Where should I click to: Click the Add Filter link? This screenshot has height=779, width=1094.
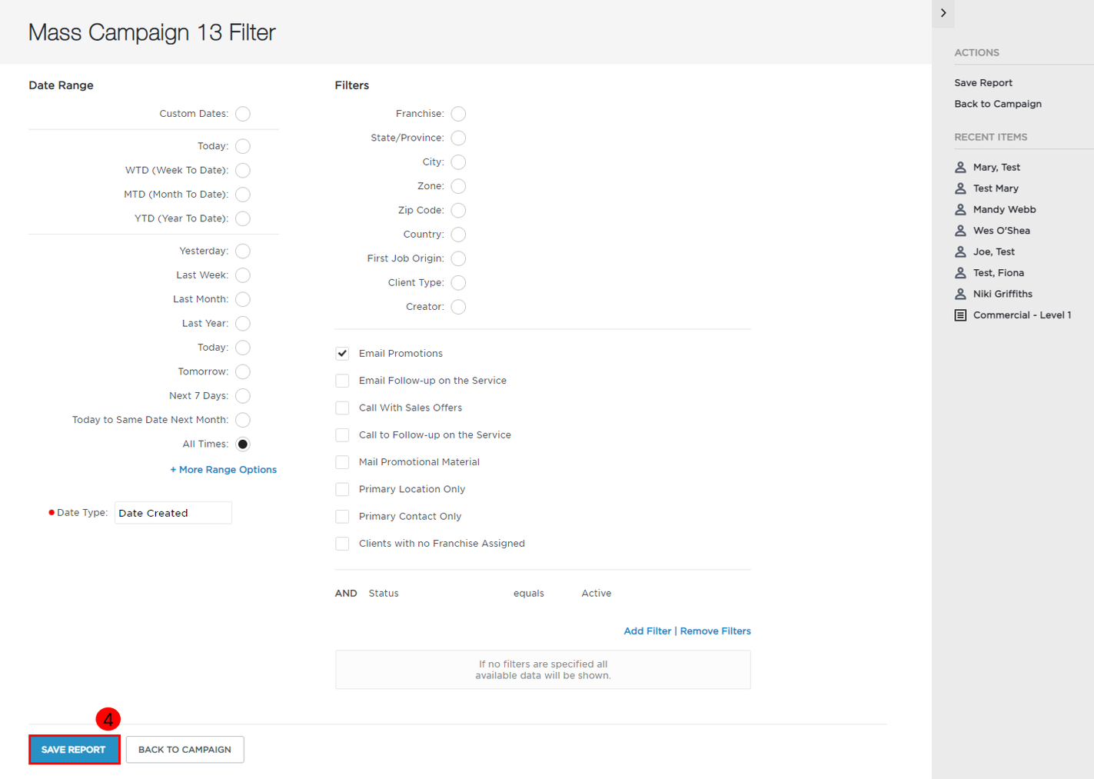pos(647,631)
